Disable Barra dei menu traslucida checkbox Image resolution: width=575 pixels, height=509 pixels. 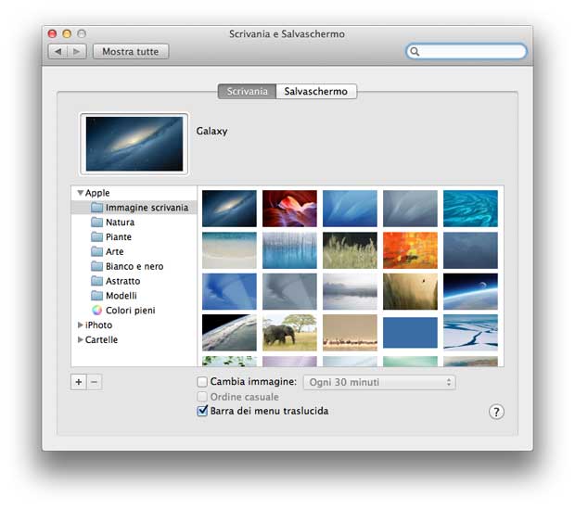click(x=202, y=411)
